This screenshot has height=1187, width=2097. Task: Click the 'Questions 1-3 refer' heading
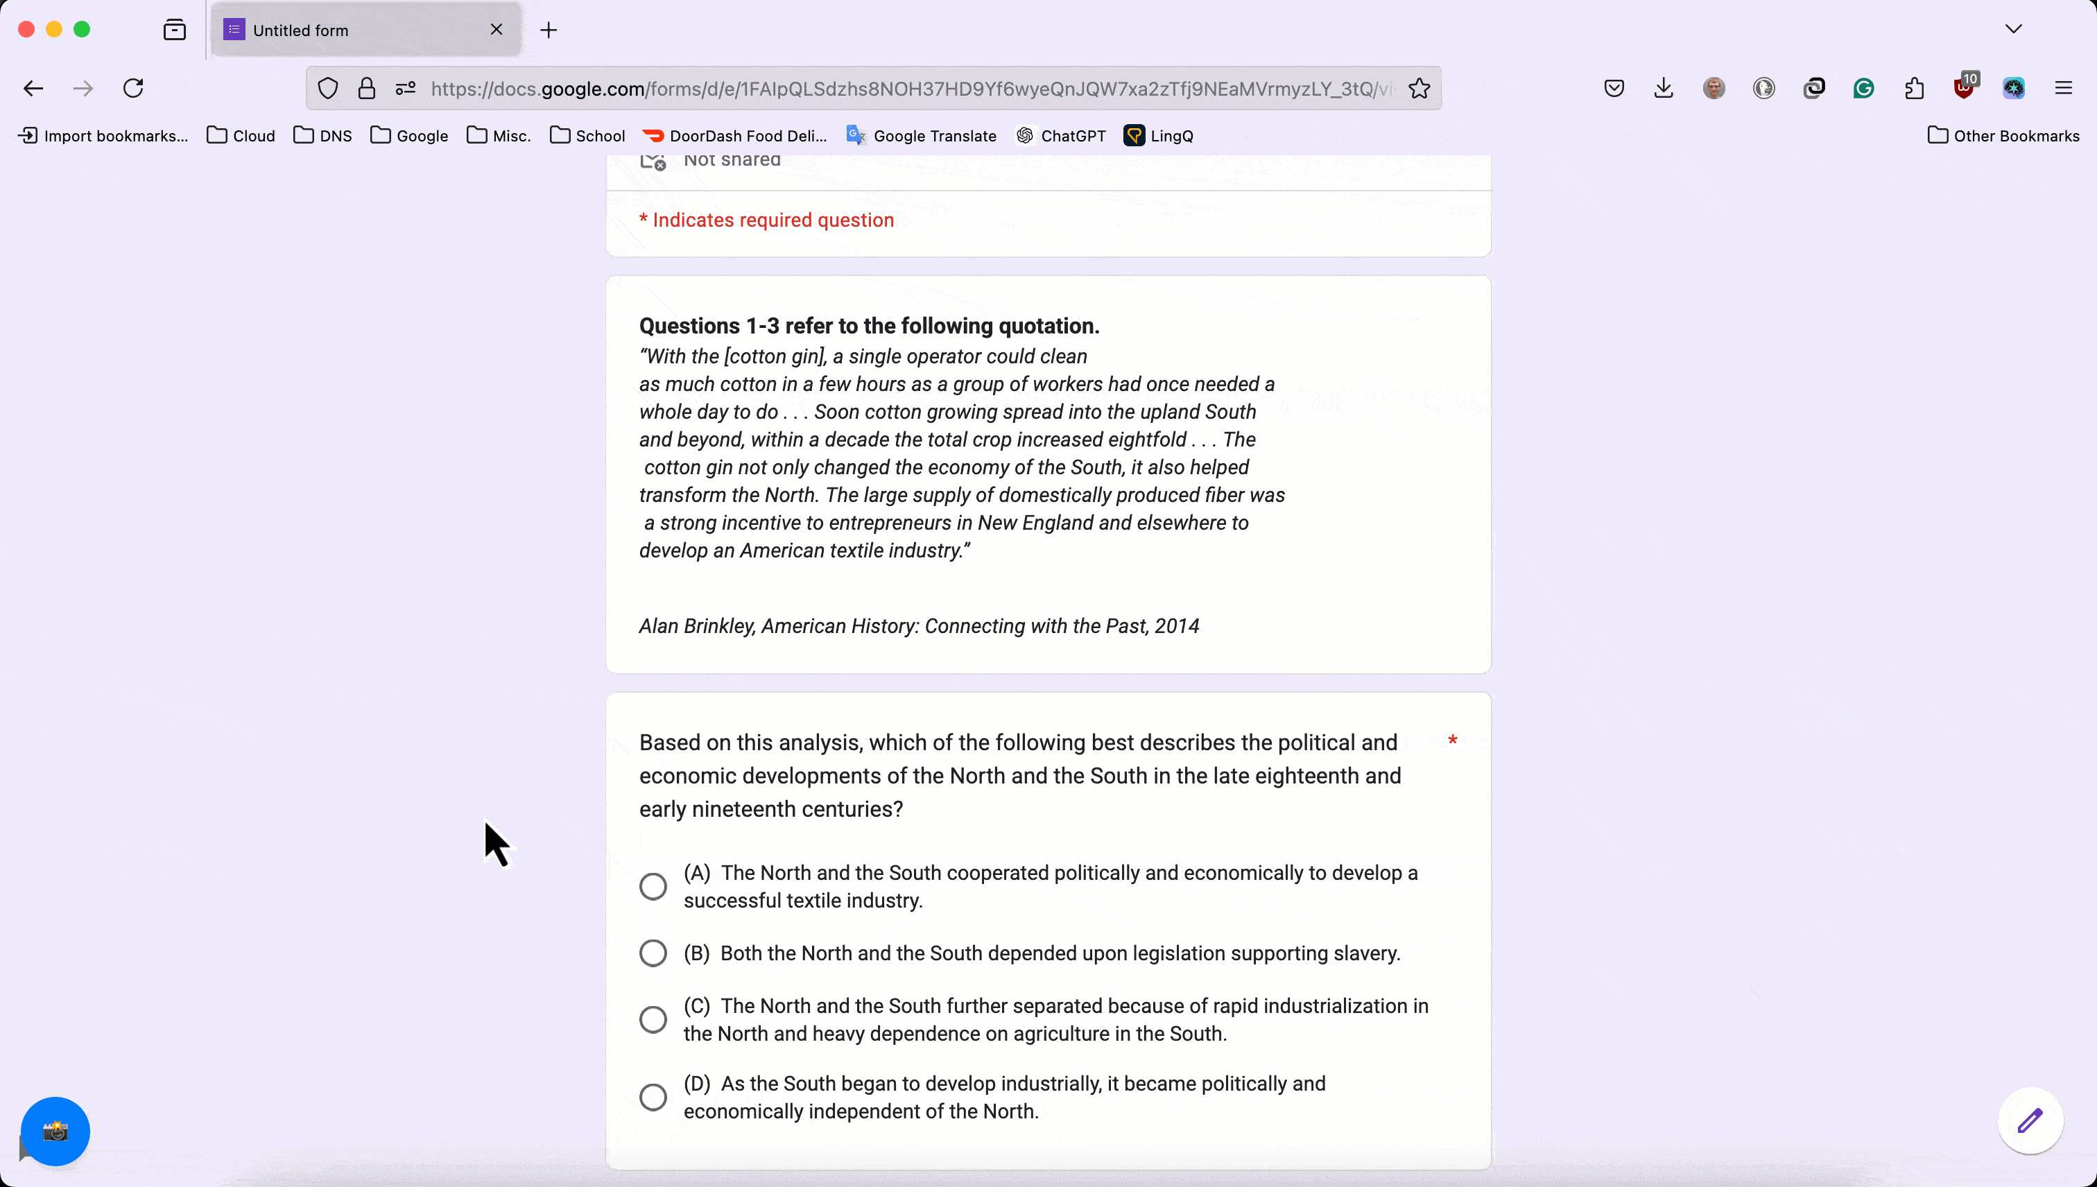click(x=869, y=325)
